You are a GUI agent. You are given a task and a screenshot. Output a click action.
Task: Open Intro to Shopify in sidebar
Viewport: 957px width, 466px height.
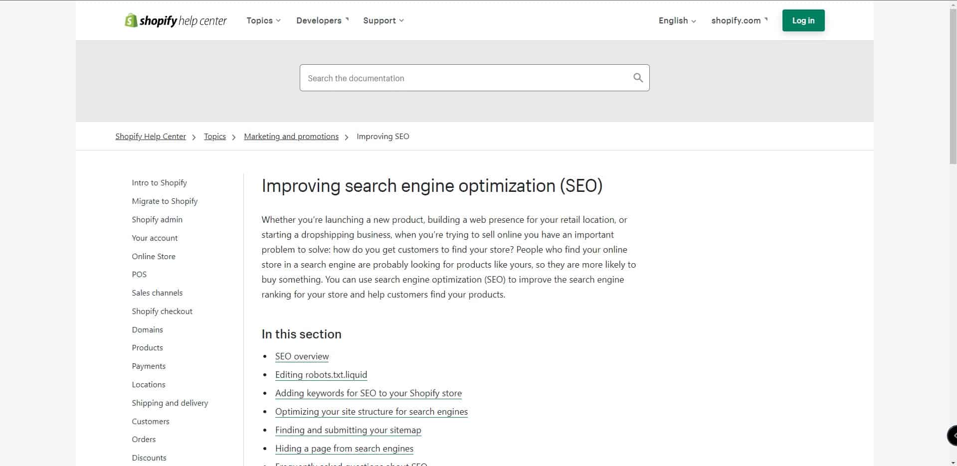(x=160, y=183)
